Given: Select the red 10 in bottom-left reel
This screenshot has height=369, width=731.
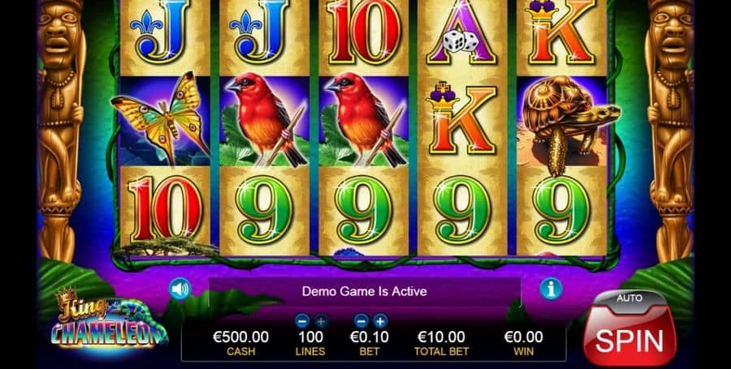Looking at the screenshot, I should [165, 208].
